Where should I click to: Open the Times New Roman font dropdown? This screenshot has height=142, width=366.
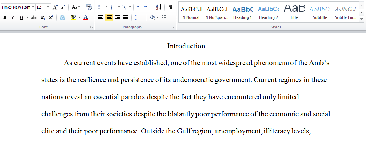[33, 7]
